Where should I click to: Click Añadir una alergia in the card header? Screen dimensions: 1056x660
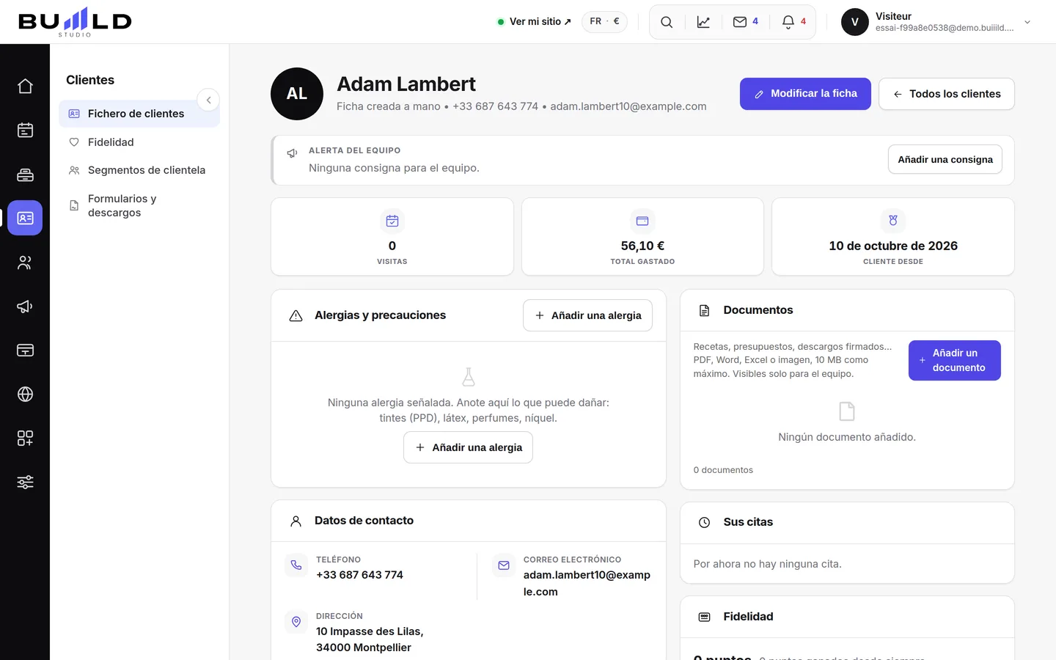tap(587, 315)
